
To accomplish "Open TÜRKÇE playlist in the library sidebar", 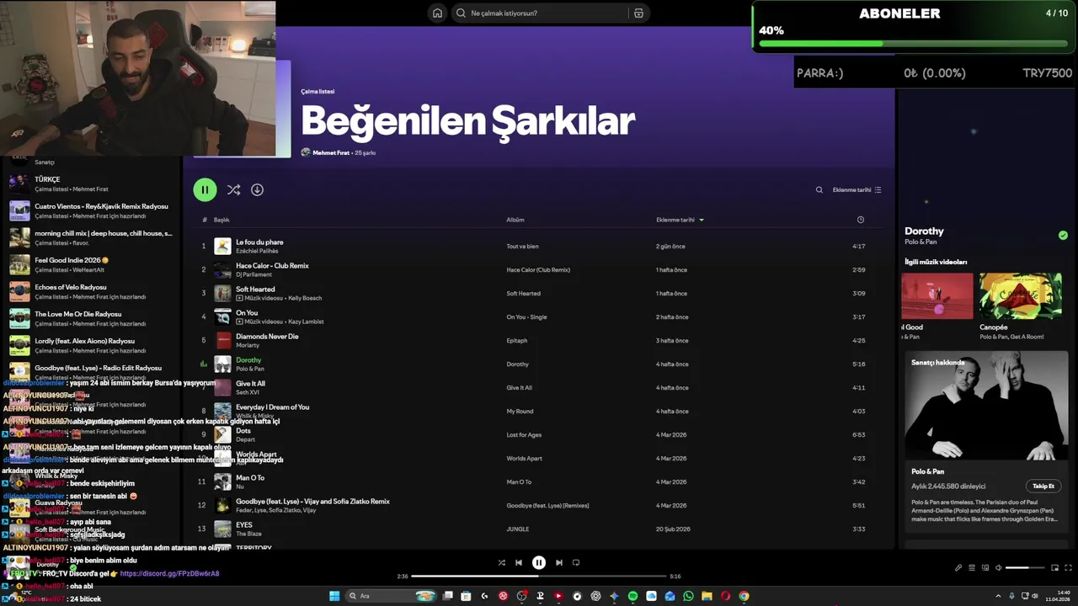I will pos(91,183).
